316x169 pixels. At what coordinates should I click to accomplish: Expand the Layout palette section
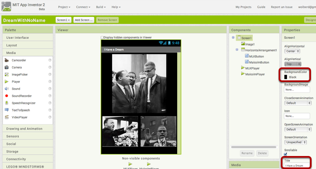pos(28,45)
